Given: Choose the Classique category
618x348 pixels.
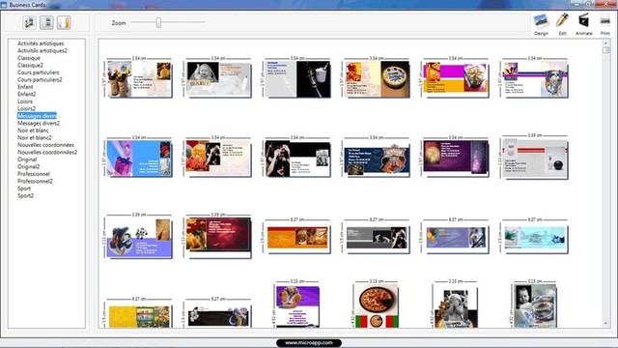Looking at the screenshot, I should tap(29, 58).
